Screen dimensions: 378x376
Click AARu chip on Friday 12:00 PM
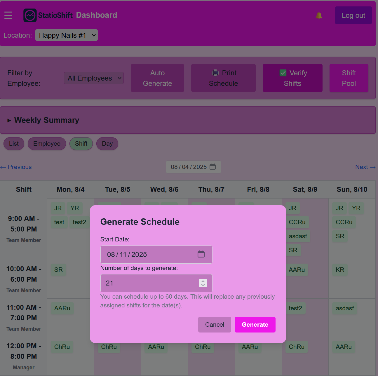pyautogui.click(x=250, y=347)
